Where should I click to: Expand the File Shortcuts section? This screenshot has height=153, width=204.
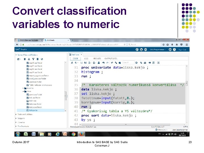[16, 126]
